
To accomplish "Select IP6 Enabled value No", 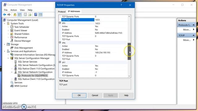I will click(x=97, y=49).
